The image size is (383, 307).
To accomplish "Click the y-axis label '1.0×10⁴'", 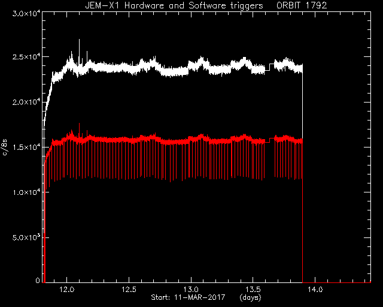I will [x=26, y=192].
